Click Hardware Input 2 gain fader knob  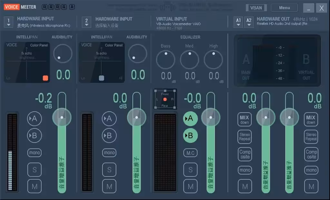137,117
